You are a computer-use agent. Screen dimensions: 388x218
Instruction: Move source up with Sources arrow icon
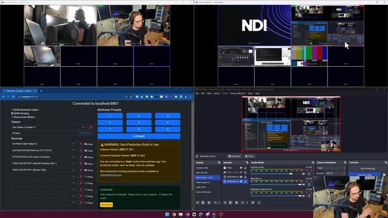click(x=242, y=202)
